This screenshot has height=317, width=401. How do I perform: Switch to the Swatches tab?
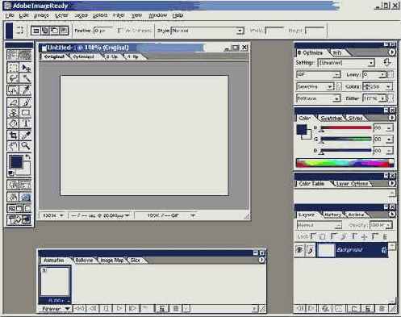pyautogui.click(x=331, y=119)
